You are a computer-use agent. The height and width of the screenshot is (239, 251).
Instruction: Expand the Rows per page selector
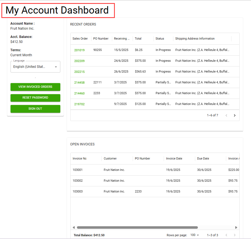click(195, 235)
